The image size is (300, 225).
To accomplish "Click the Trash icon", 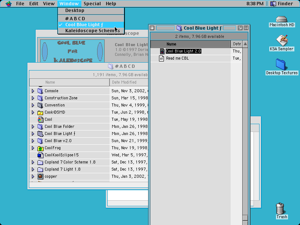I will pyautogui.click(x=280, y=208).
